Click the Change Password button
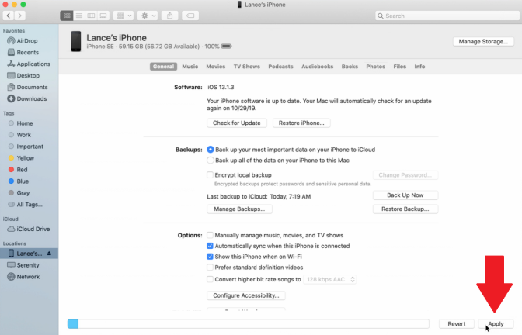This screenshot has width=522, height=335. pos(405,175)
